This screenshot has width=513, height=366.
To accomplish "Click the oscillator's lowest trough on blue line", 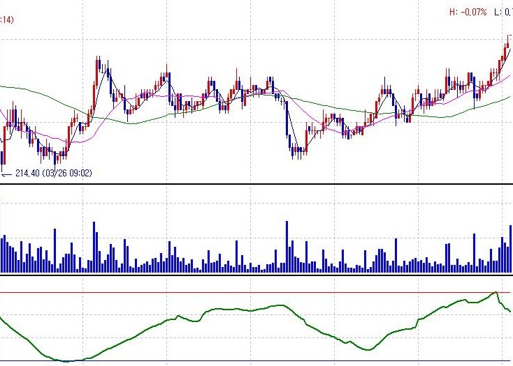I will click(x=66, y=360).
